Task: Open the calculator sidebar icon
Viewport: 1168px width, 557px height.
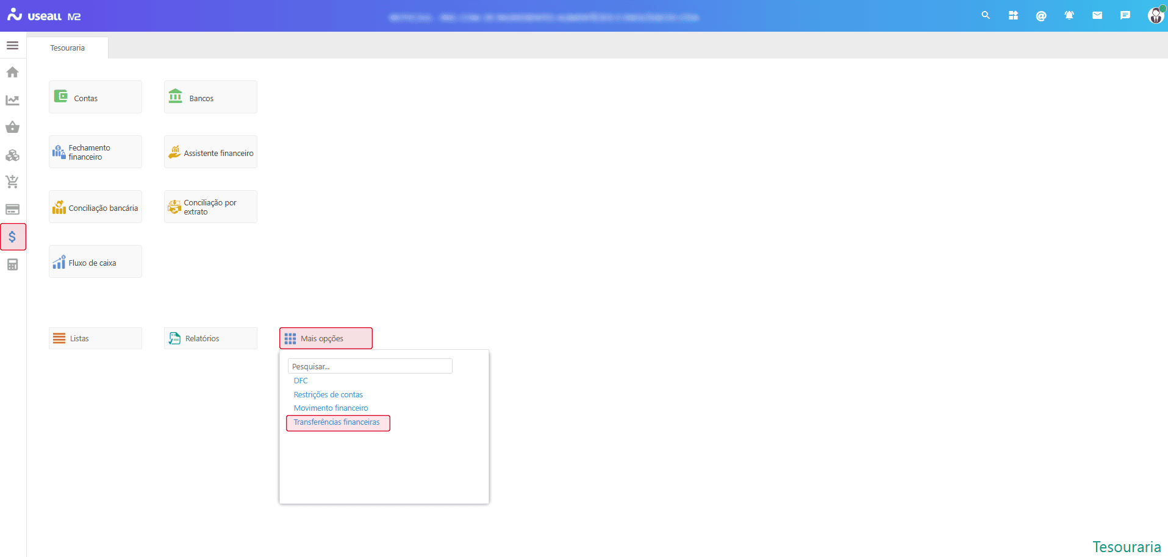Action: pyautogui.click(x=12, y=264)
